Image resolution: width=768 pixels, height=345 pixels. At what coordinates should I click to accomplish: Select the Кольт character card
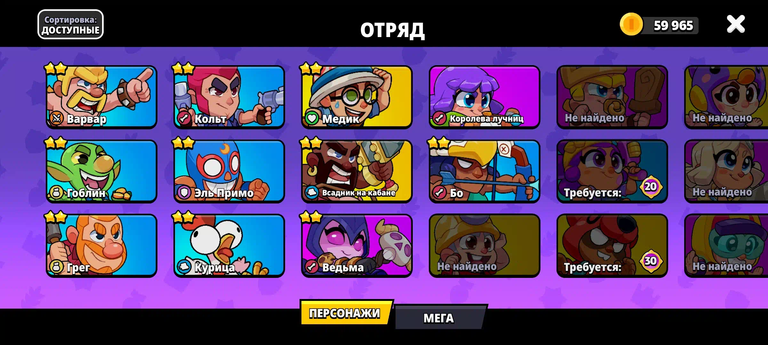[229, 97]
